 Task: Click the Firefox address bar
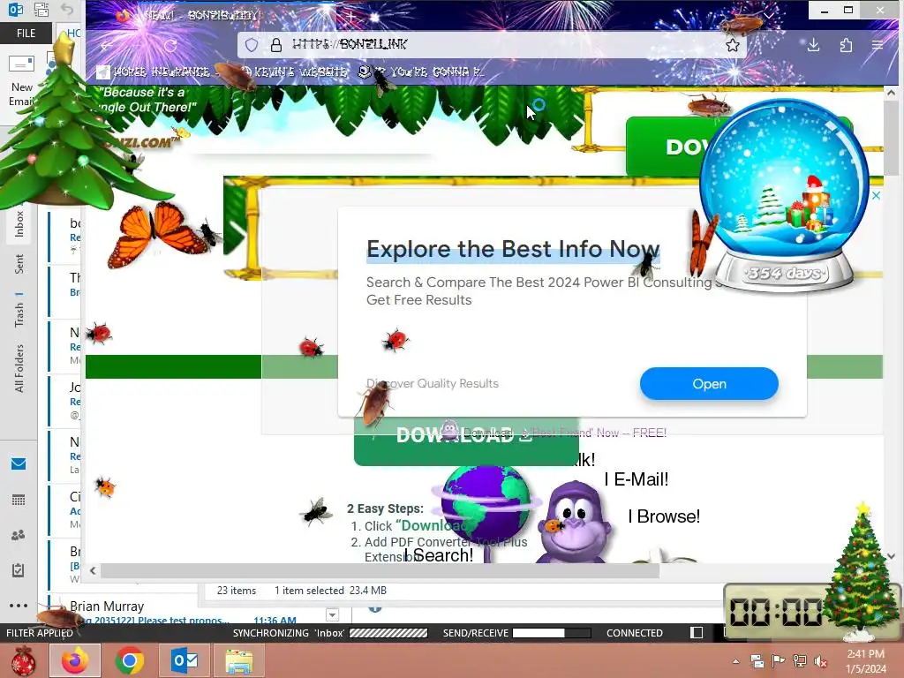point(491,45)
